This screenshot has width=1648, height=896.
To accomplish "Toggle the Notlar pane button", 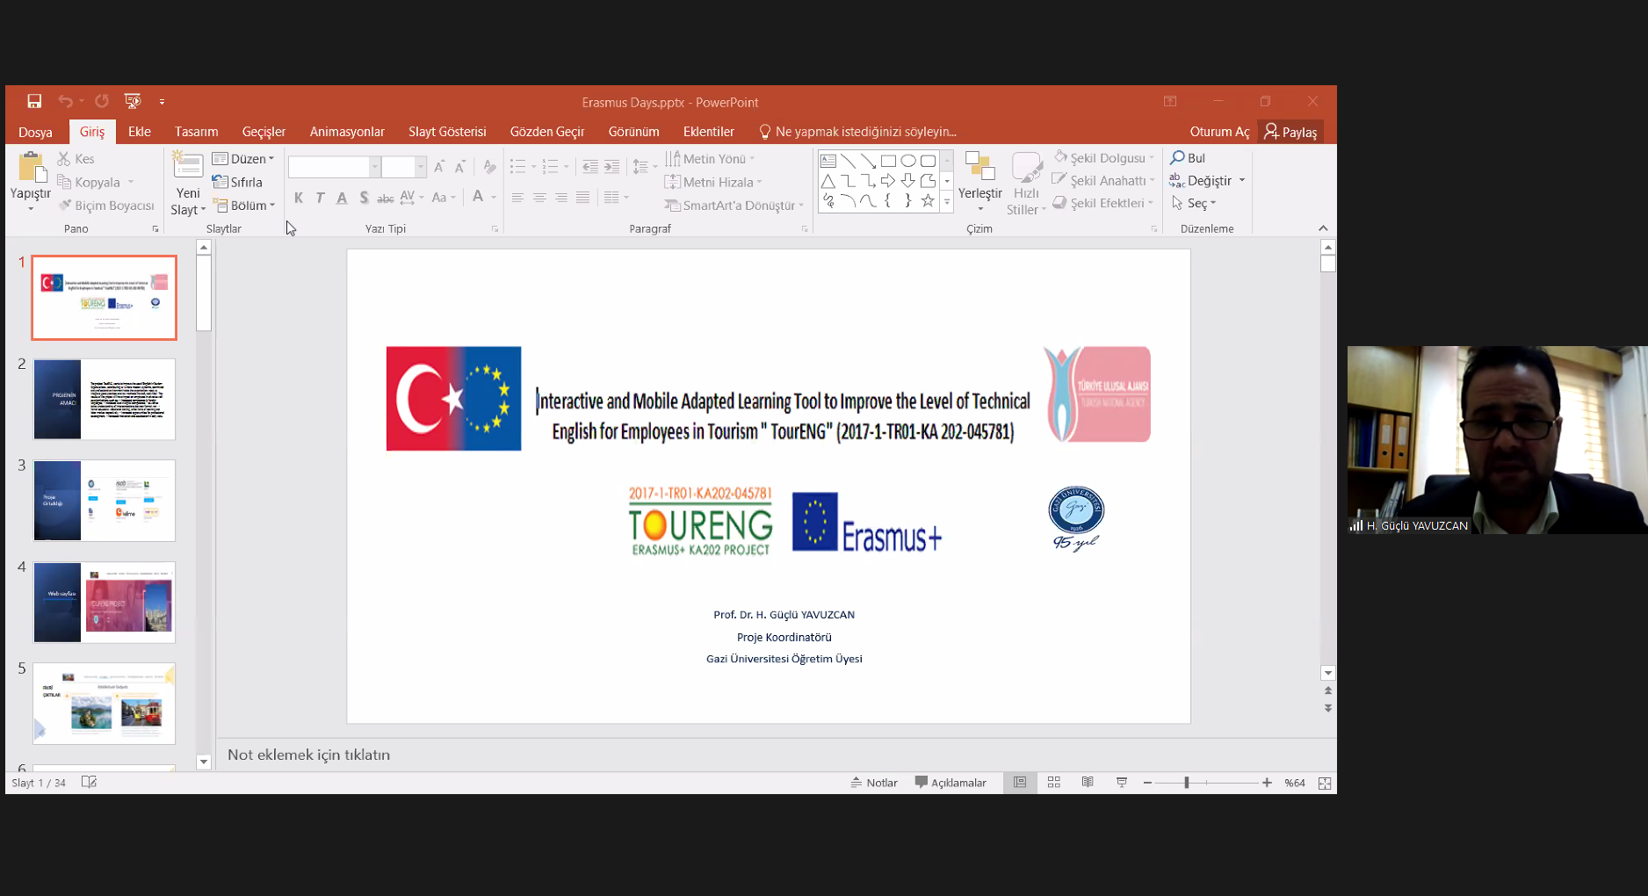I will click(x=874, y=783).
